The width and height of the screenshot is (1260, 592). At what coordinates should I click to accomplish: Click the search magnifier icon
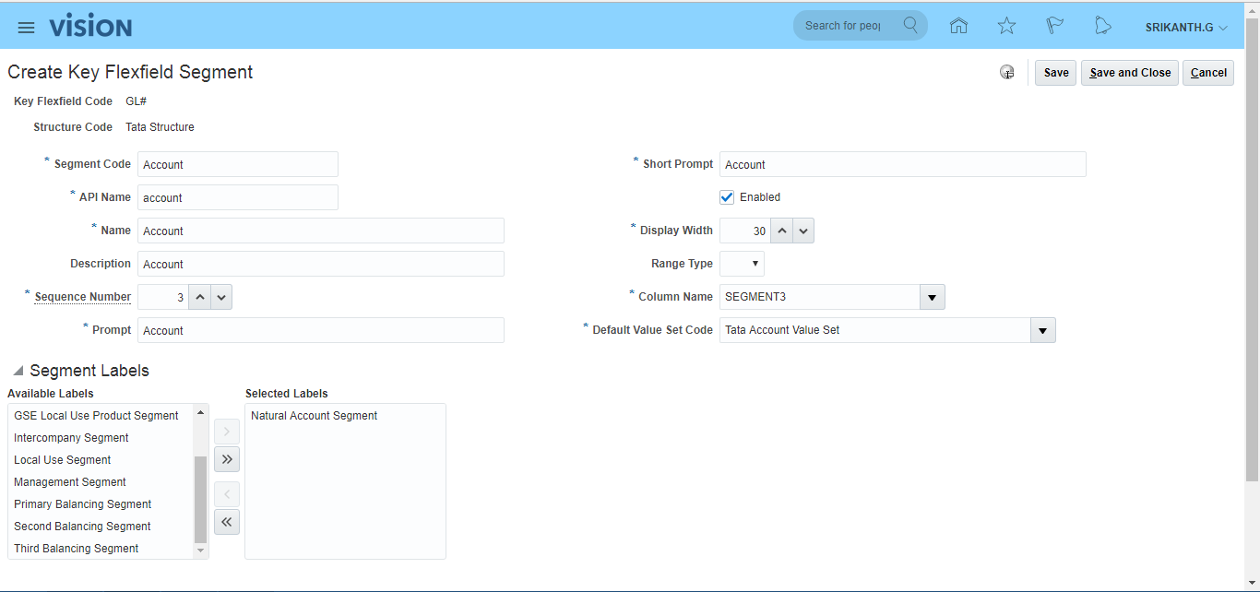click(x=910, y=25)
